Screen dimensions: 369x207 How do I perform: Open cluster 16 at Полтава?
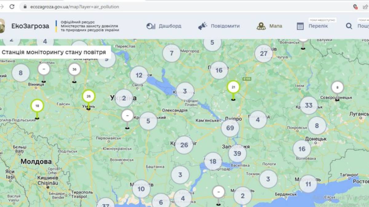219,70
